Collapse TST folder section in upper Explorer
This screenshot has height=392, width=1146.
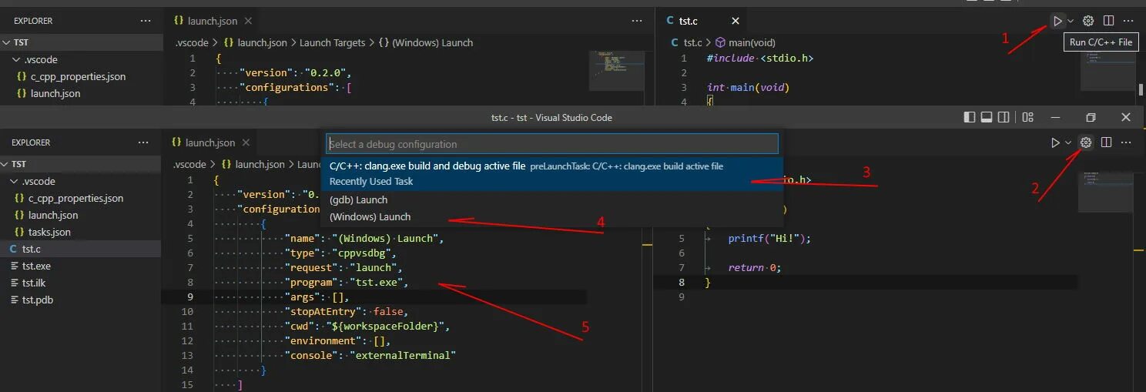coord(80,42)
